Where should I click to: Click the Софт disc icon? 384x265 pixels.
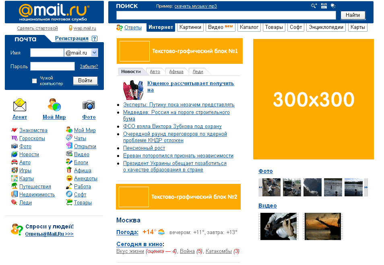(x=69, y=194)
